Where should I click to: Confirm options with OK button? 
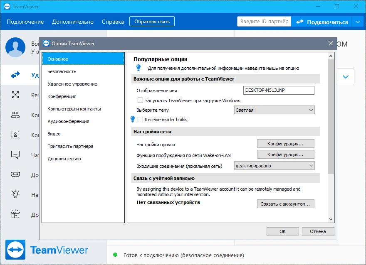(283, 231)
